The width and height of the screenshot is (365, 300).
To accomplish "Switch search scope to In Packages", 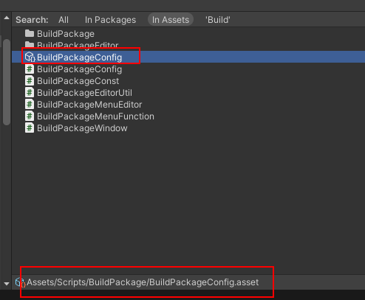I will pos(110,20).
